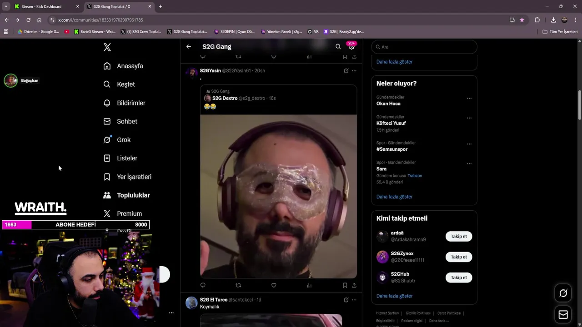582x327 pixels.
Task: Open Hizmet Şartları footer link
Action: 387,313
